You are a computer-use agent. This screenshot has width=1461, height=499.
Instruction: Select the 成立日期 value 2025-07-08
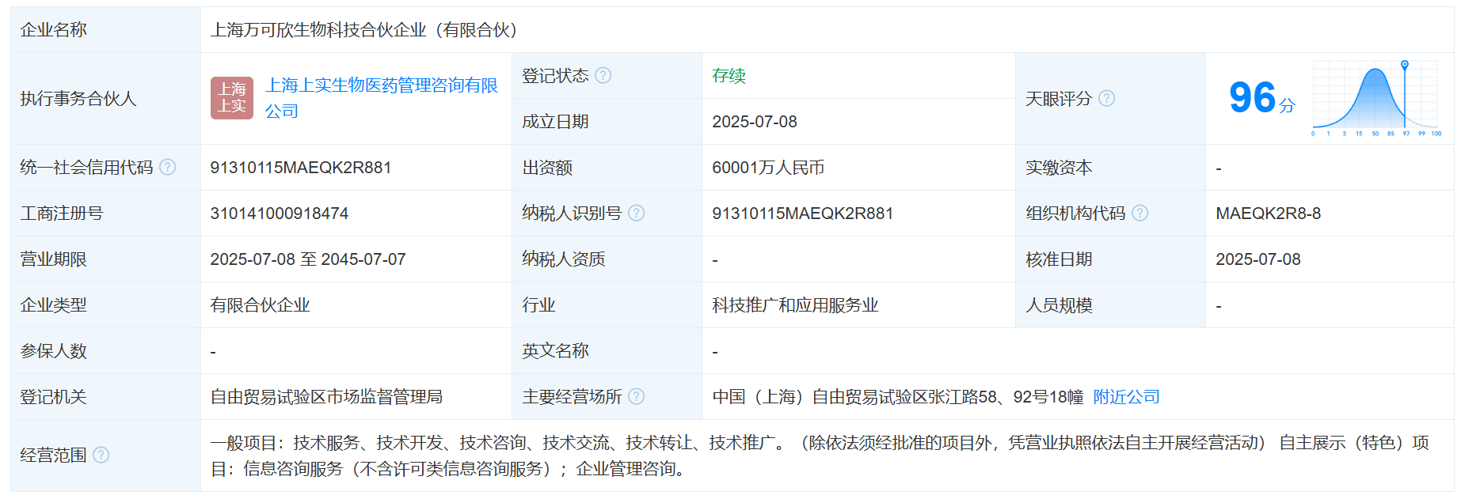coord(755,122)
